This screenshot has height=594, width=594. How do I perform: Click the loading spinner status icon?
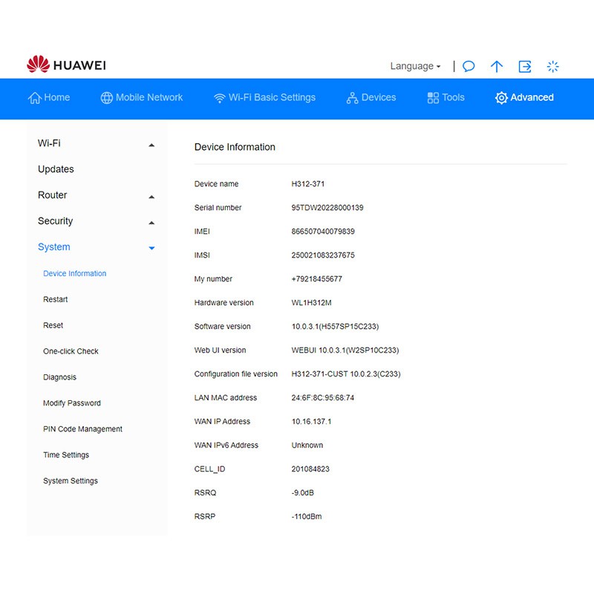click(552, 66)
